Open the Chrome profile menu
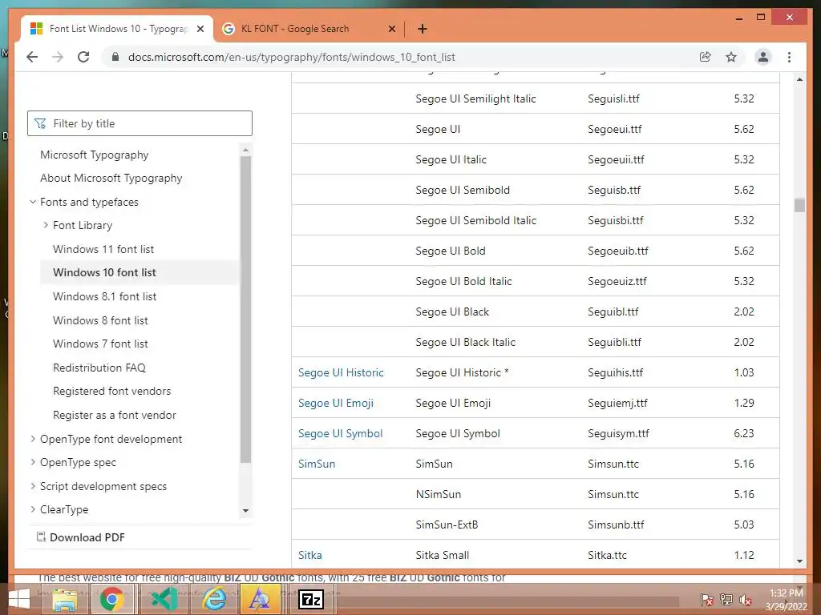This screenshot has height=615, width=821. click(x=763, y=57)
